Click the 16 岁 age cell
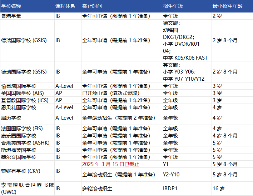The height and width of the screenshot is (196, 253). click(x=232, y=189)
